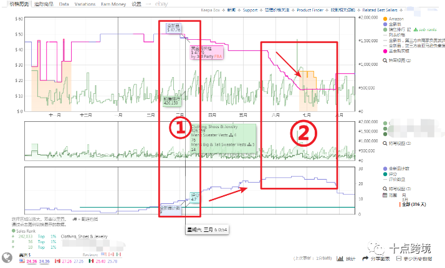
Task: Click the 242,033 sales rank value
Action: tap(26, 236)
